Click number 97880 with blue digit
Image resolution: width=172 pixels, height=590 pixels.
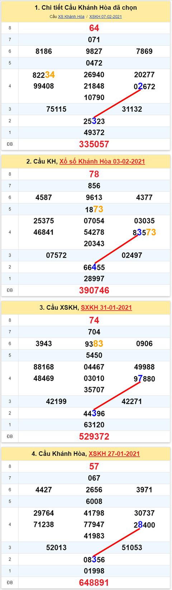point(144,379)
